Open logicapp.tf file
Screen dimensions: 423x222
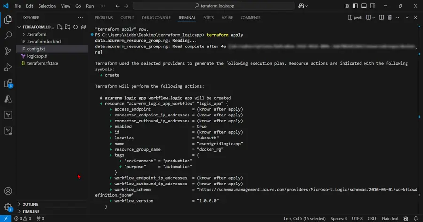52,56
